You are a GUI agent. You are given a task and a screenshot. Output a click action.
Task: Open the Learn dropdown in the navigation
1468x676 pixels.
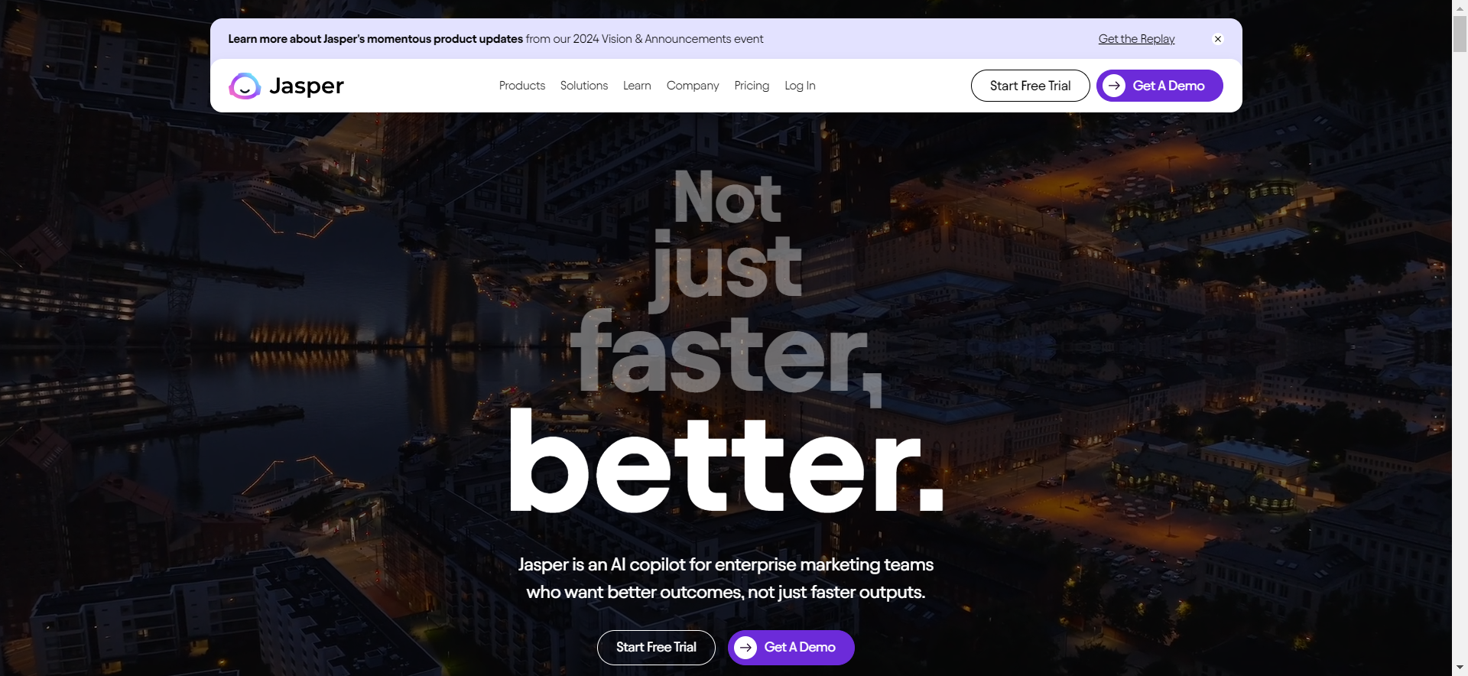click(637, 86)
